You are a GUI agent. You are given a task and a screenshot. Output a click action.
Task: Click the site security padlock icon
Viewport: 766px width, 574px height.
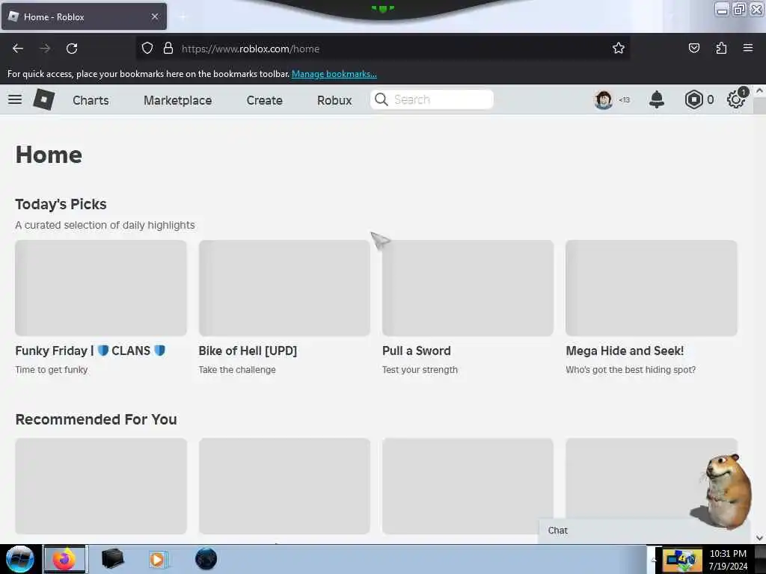[x=168, y=48]
